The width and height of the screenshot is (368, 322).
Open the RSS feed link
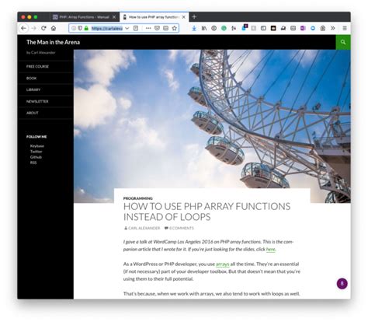(x=33, y=163)
